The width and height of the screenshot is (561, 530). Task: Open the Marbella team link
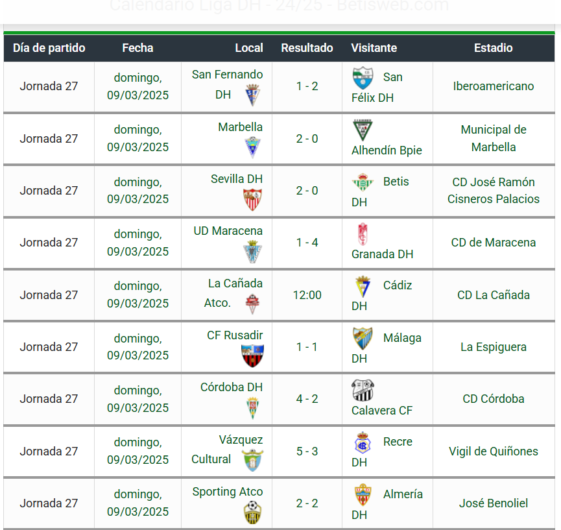(x=241, y=127)
